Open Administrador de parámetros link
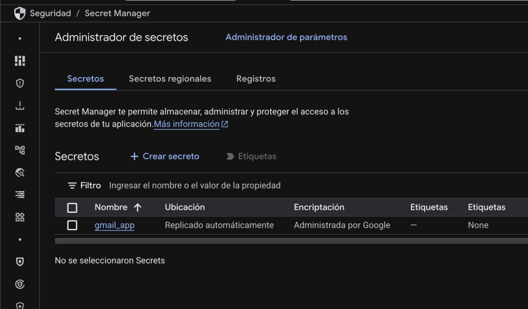Viewport: 528px width, 309px height. pos(286,38)
